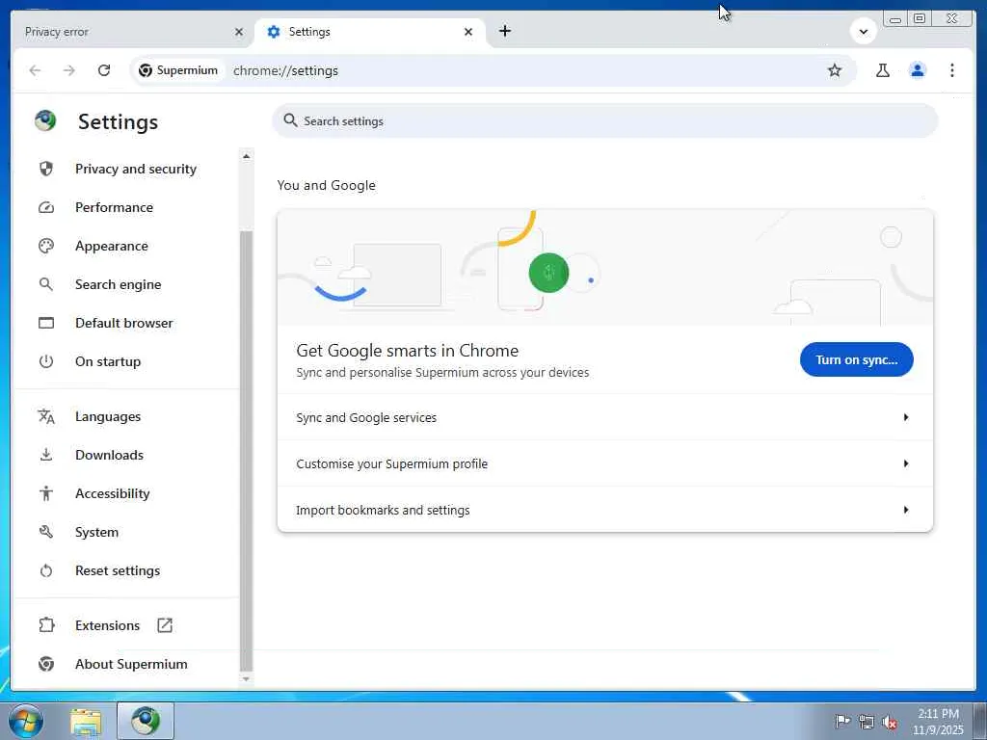
Task: Focus the Search settings field
Action: [x=605, y=120]
